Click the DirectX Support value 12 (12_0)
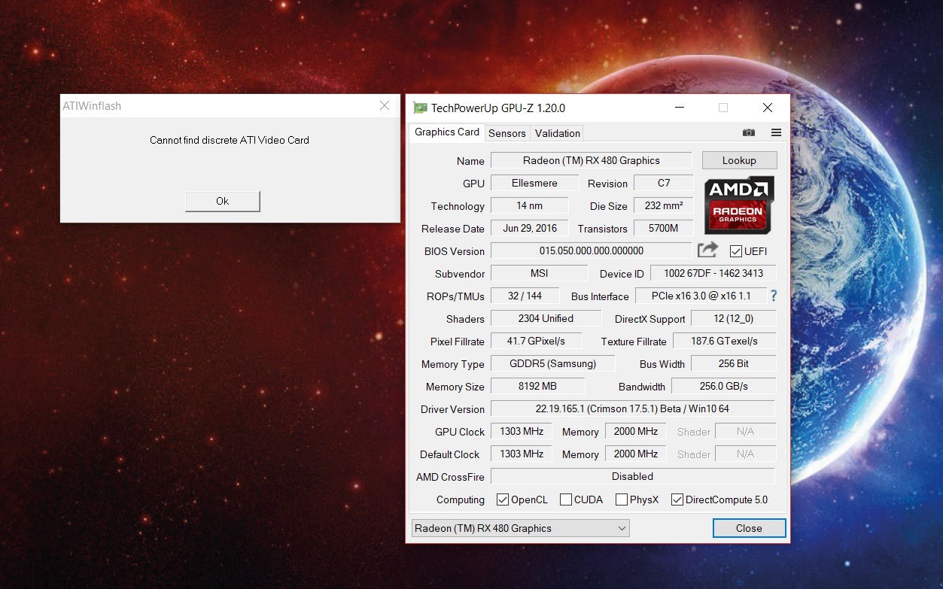 click(734, 318)
